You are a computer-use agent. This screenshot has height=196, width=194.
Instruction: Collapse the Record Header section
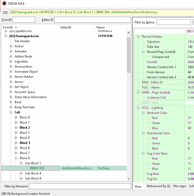138,37
